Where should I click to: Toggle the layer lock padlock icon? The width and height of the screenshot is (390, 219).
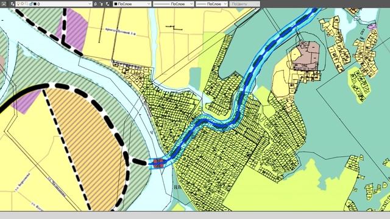pos(31,4)
